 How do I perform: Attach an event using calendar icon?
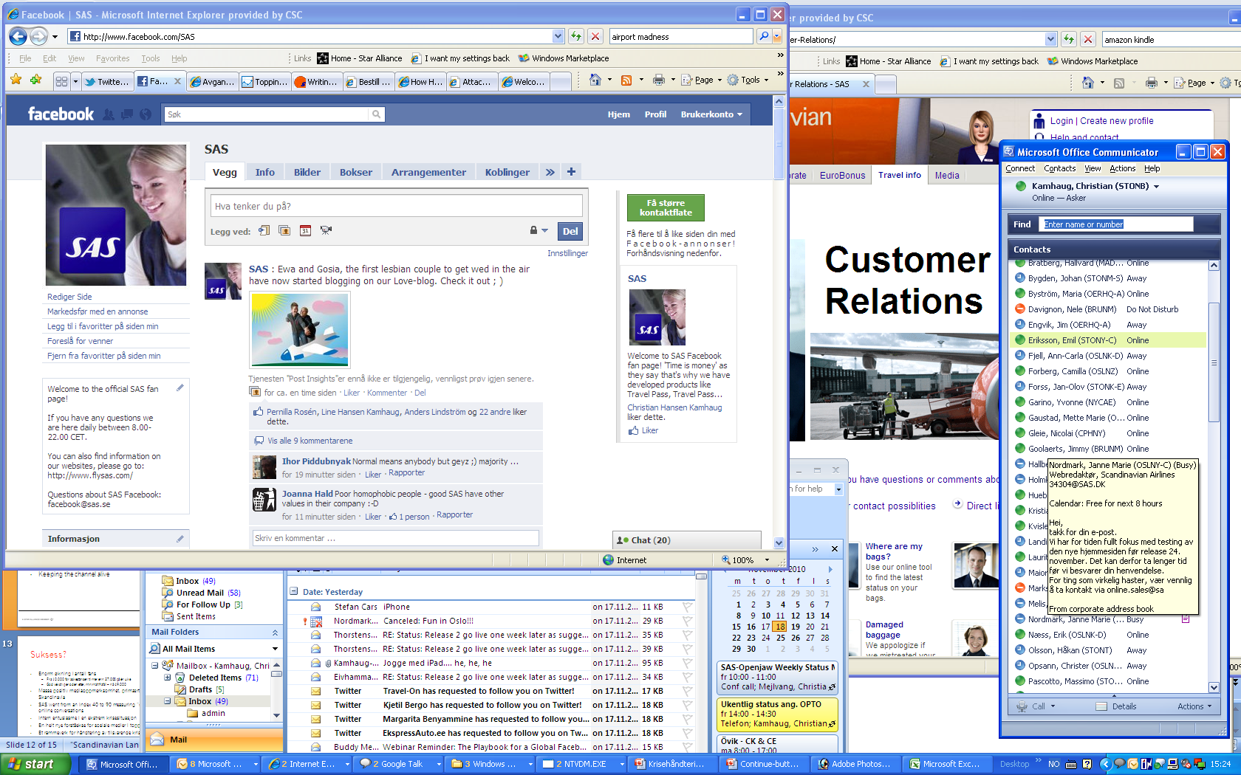[305, 231]
